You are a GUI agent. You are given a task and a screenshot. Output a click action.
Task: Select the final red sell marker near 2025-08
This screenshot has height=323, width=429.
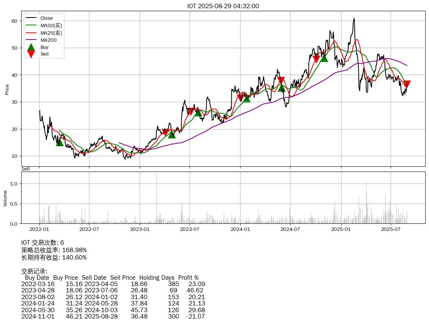pyautogui.click(x=407, y=84)
